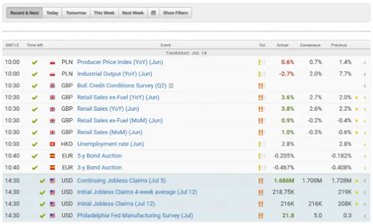
Task: Open Retail Sales ex-Fuel (YoY) (Jun) event
Action: point(118,97)
